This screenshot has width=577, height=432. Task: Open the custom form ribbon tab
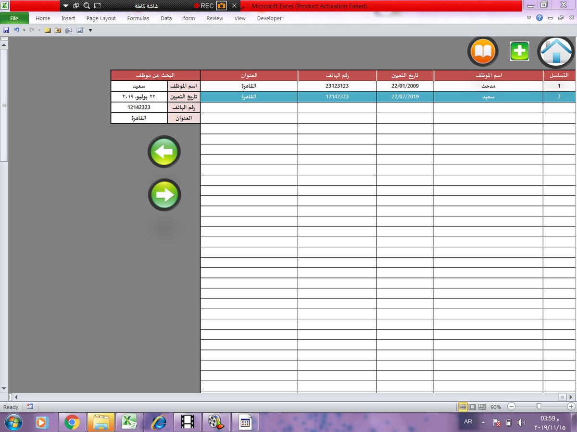(189, 18)
